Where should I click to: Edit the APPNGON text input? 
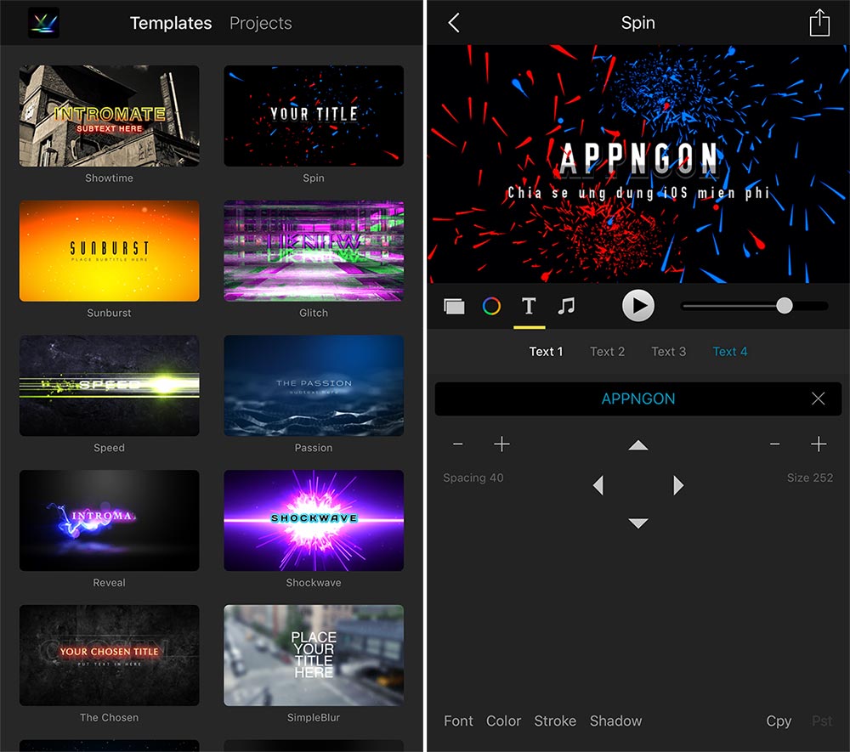click(x=638, y=399)
